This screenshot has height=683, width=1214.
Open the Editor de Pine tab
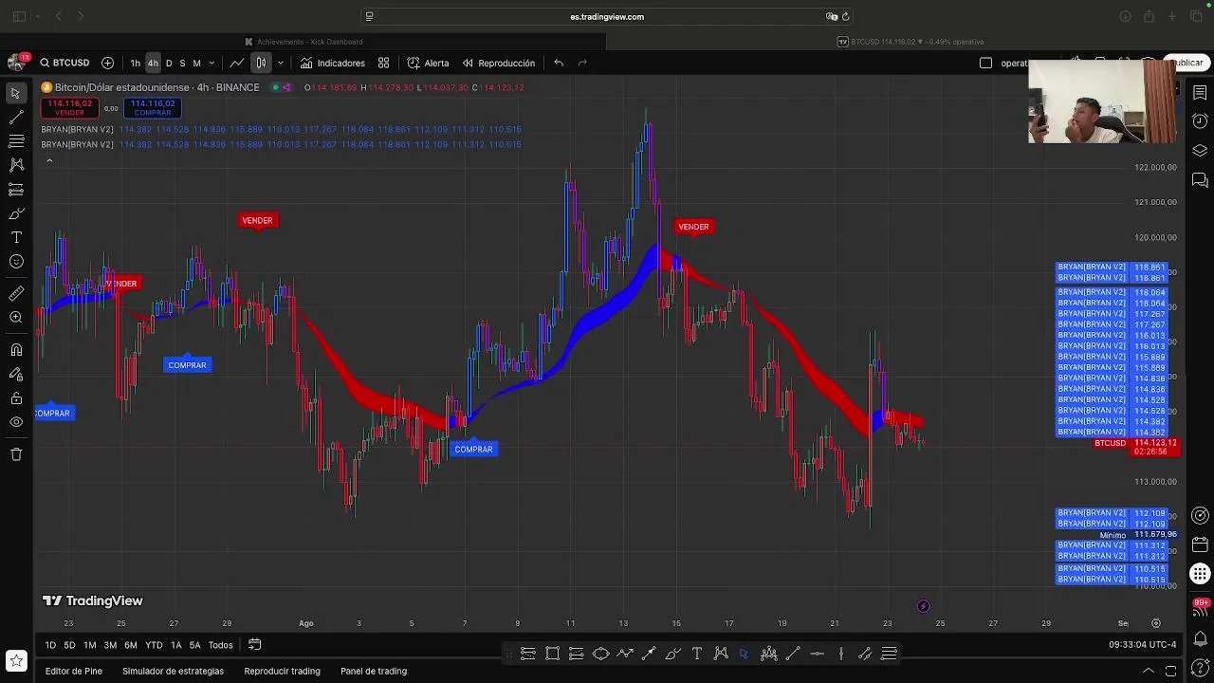(74, 671)
